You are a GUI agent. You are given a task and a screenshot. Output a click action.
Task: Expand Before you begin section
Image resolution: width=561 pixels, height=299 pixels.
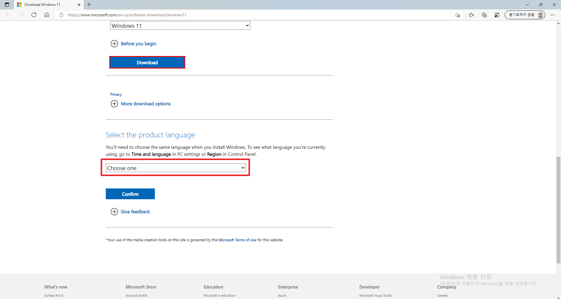134,44
